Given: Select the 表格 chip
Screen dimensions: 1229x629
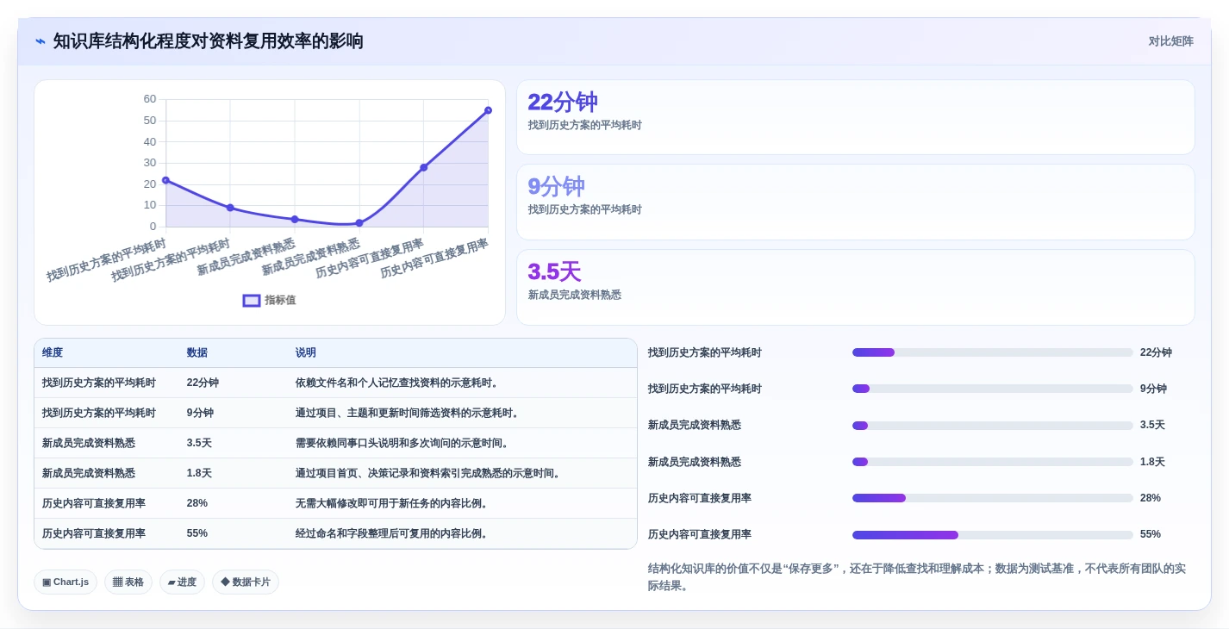Looking at the screenshot, I should click(x=128, y=582).
